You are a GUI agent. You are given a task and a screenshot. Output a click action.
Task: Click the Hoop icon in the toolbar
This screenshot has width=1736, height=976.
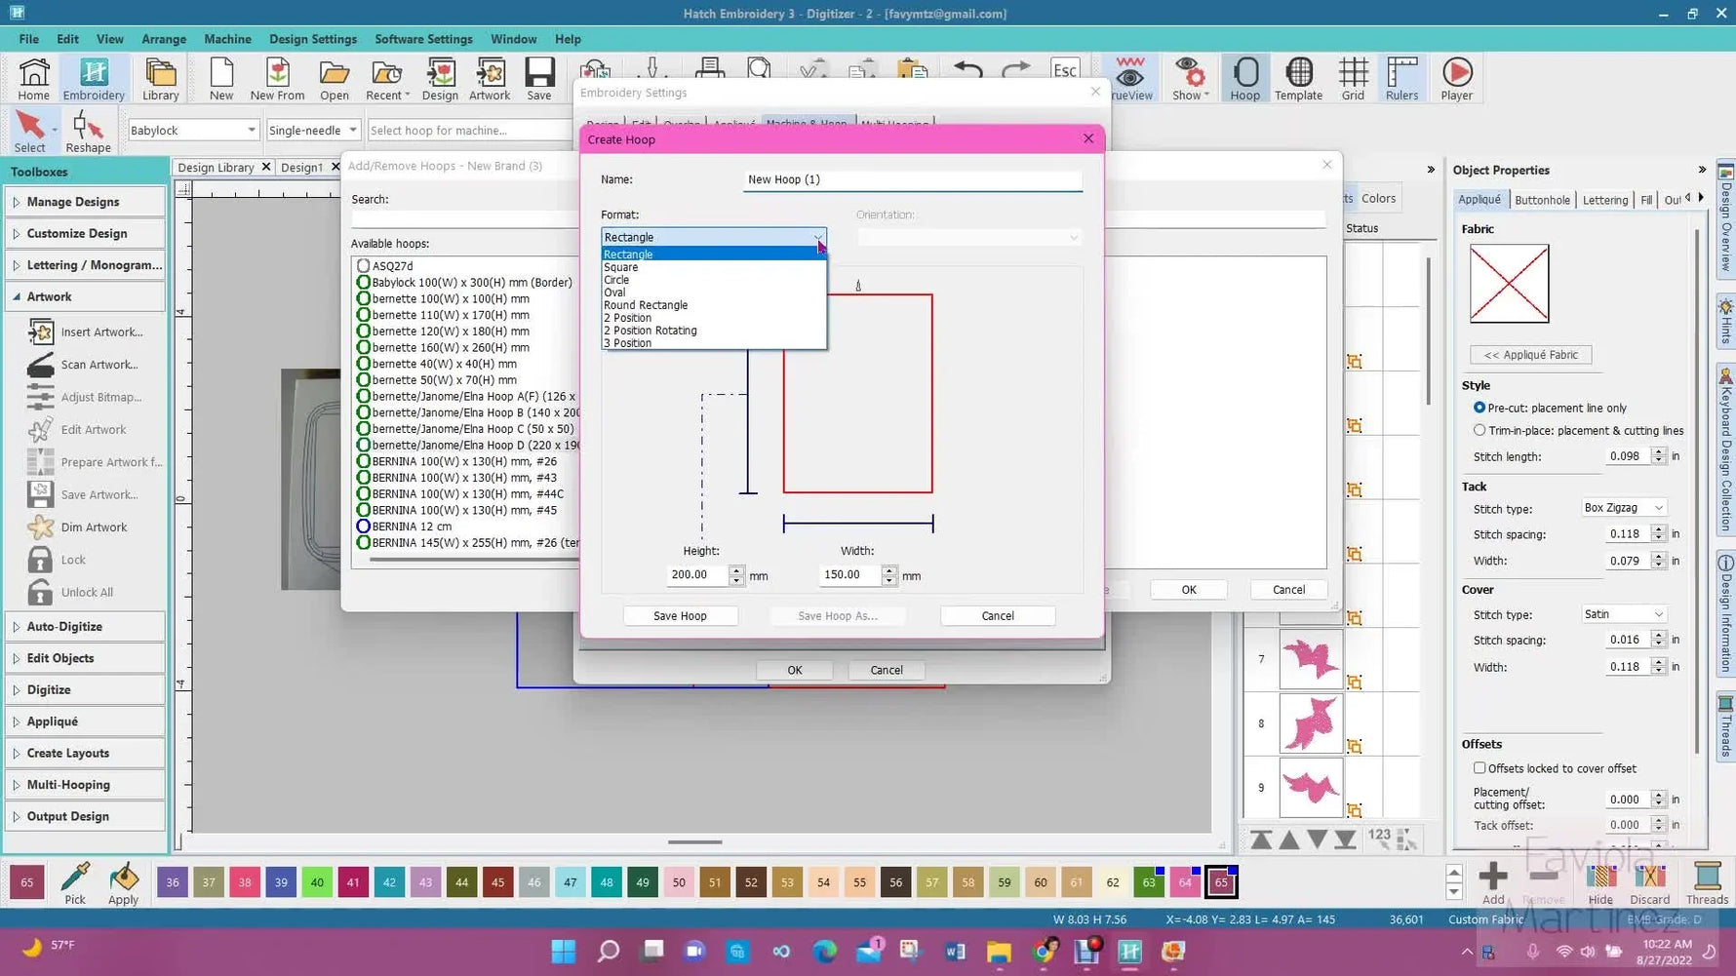1244,78
